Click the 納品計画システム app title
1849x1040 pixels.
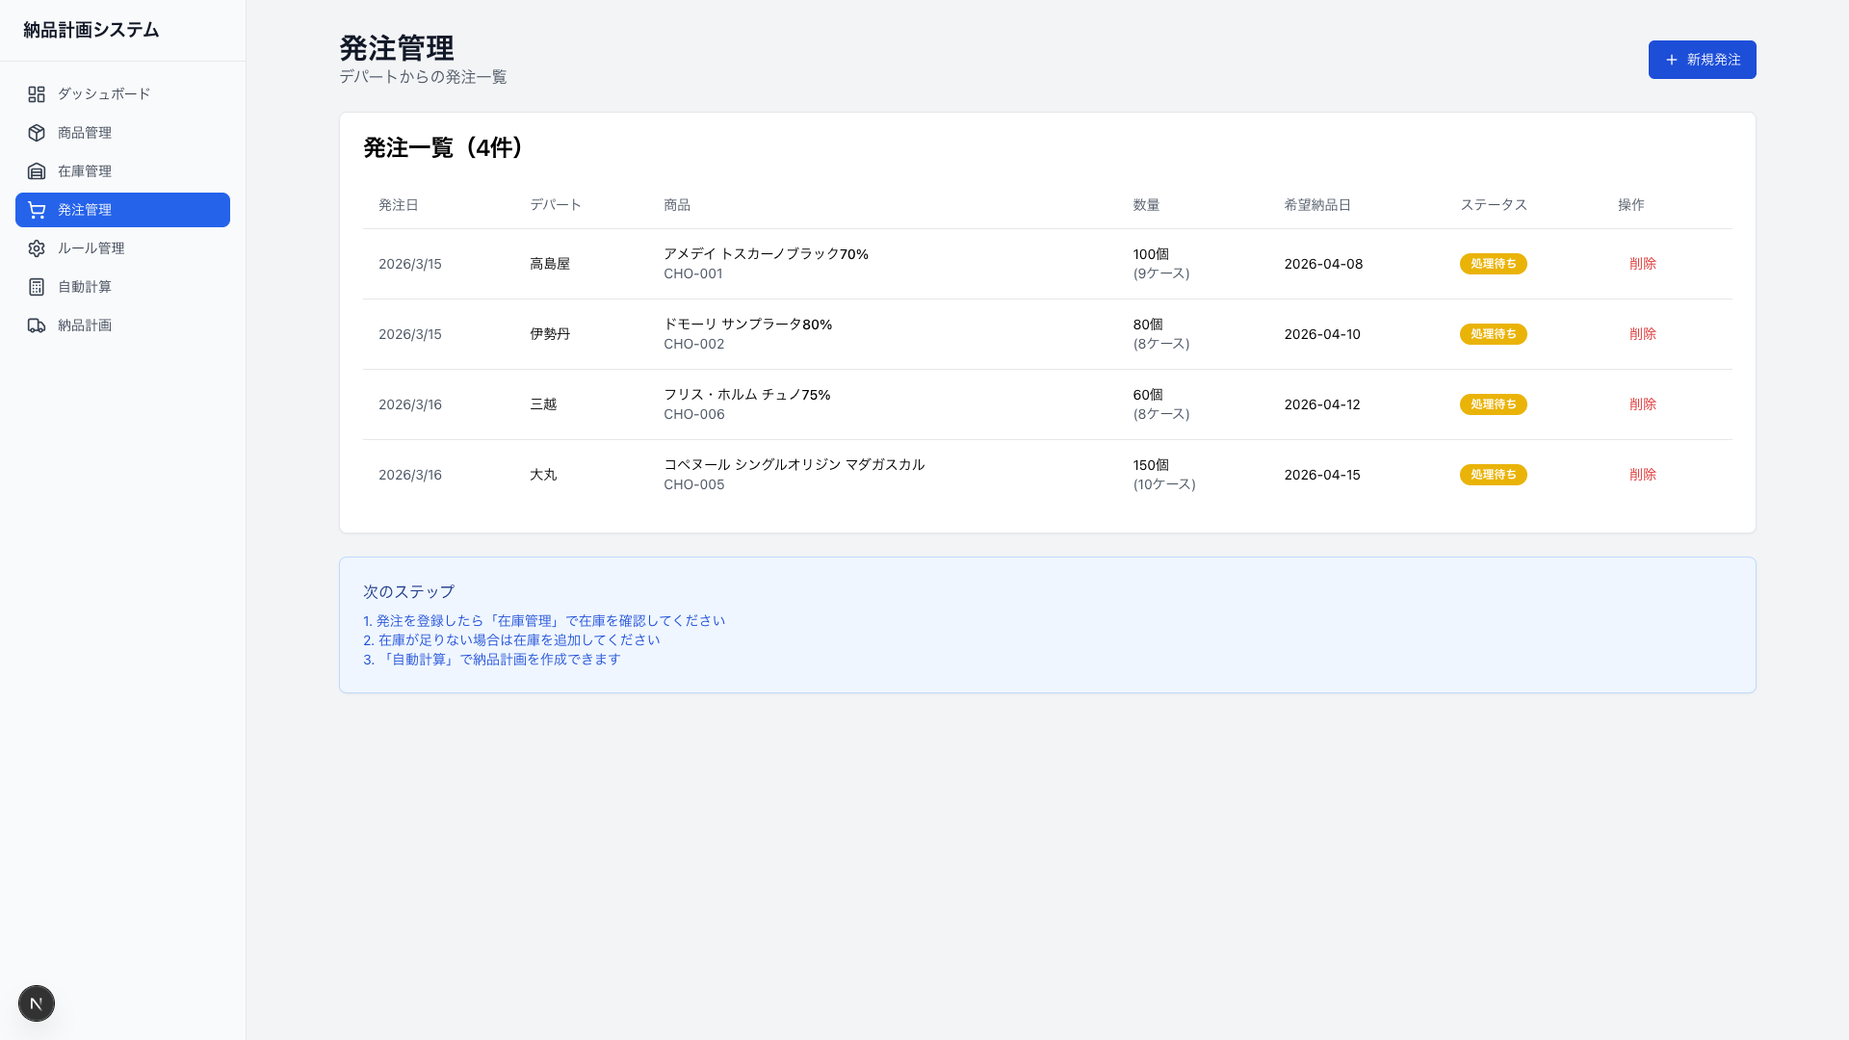(x=90, y=30)
